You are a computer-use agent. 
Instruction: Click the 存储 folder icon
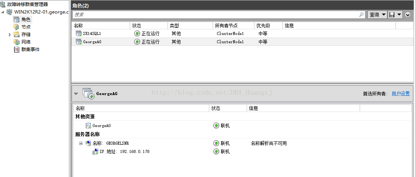click(17, 35)
